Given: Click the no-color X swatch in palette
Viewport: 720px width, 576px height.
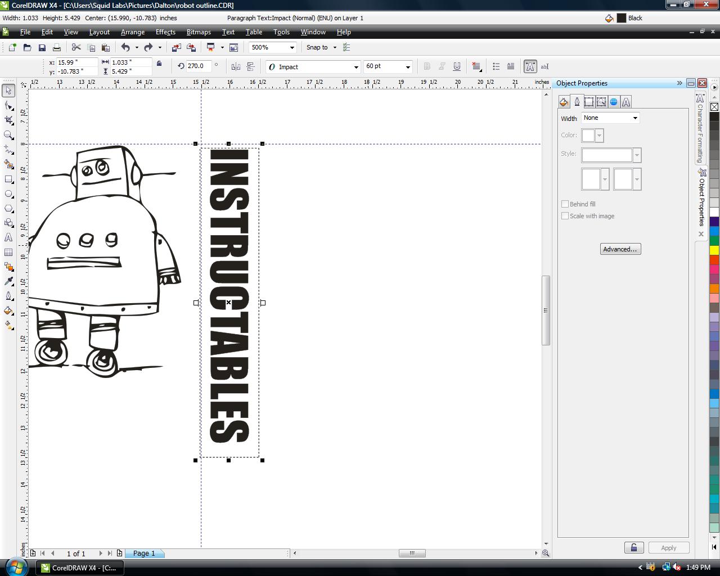Looking at the screenshot, I should tap(714, 107).
